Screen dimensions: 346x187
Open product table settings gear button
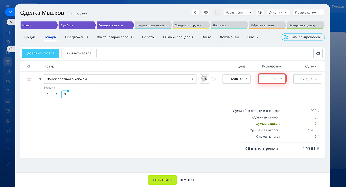point(318,53)
